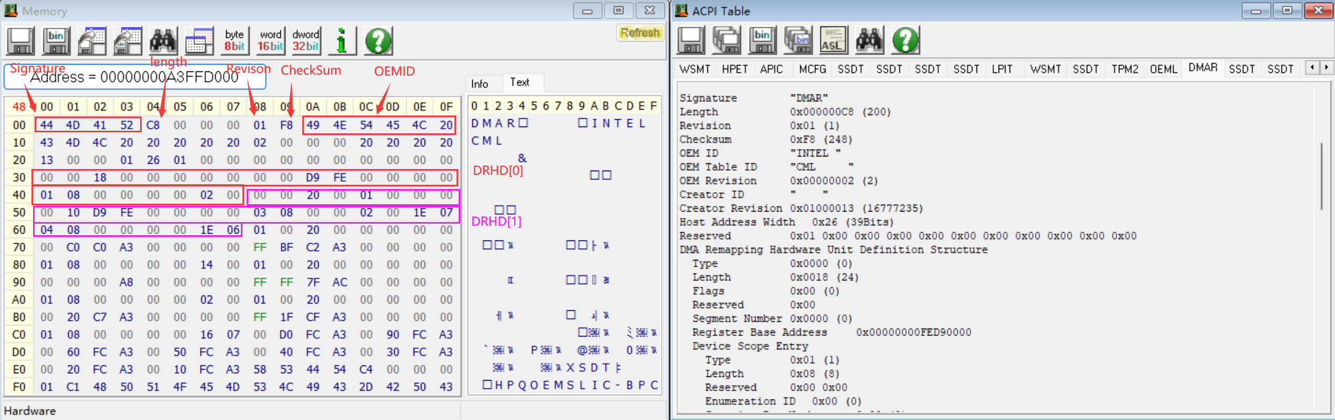1335x420 pixels.
Task: Click the Save icon in Memory window toolbar
Action: (20, 41)
